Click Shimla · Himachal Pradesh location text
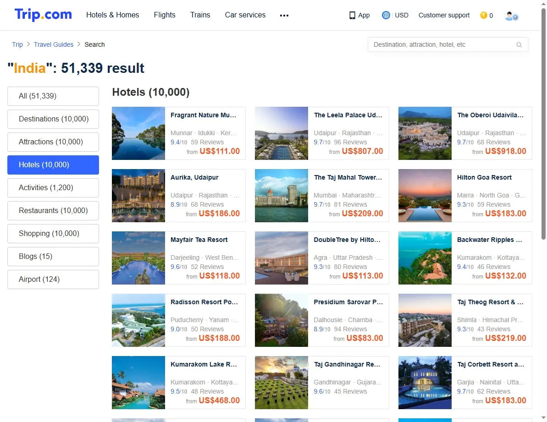Image resolution: width=547 pixels, height=422 pixels. [490, 320]
